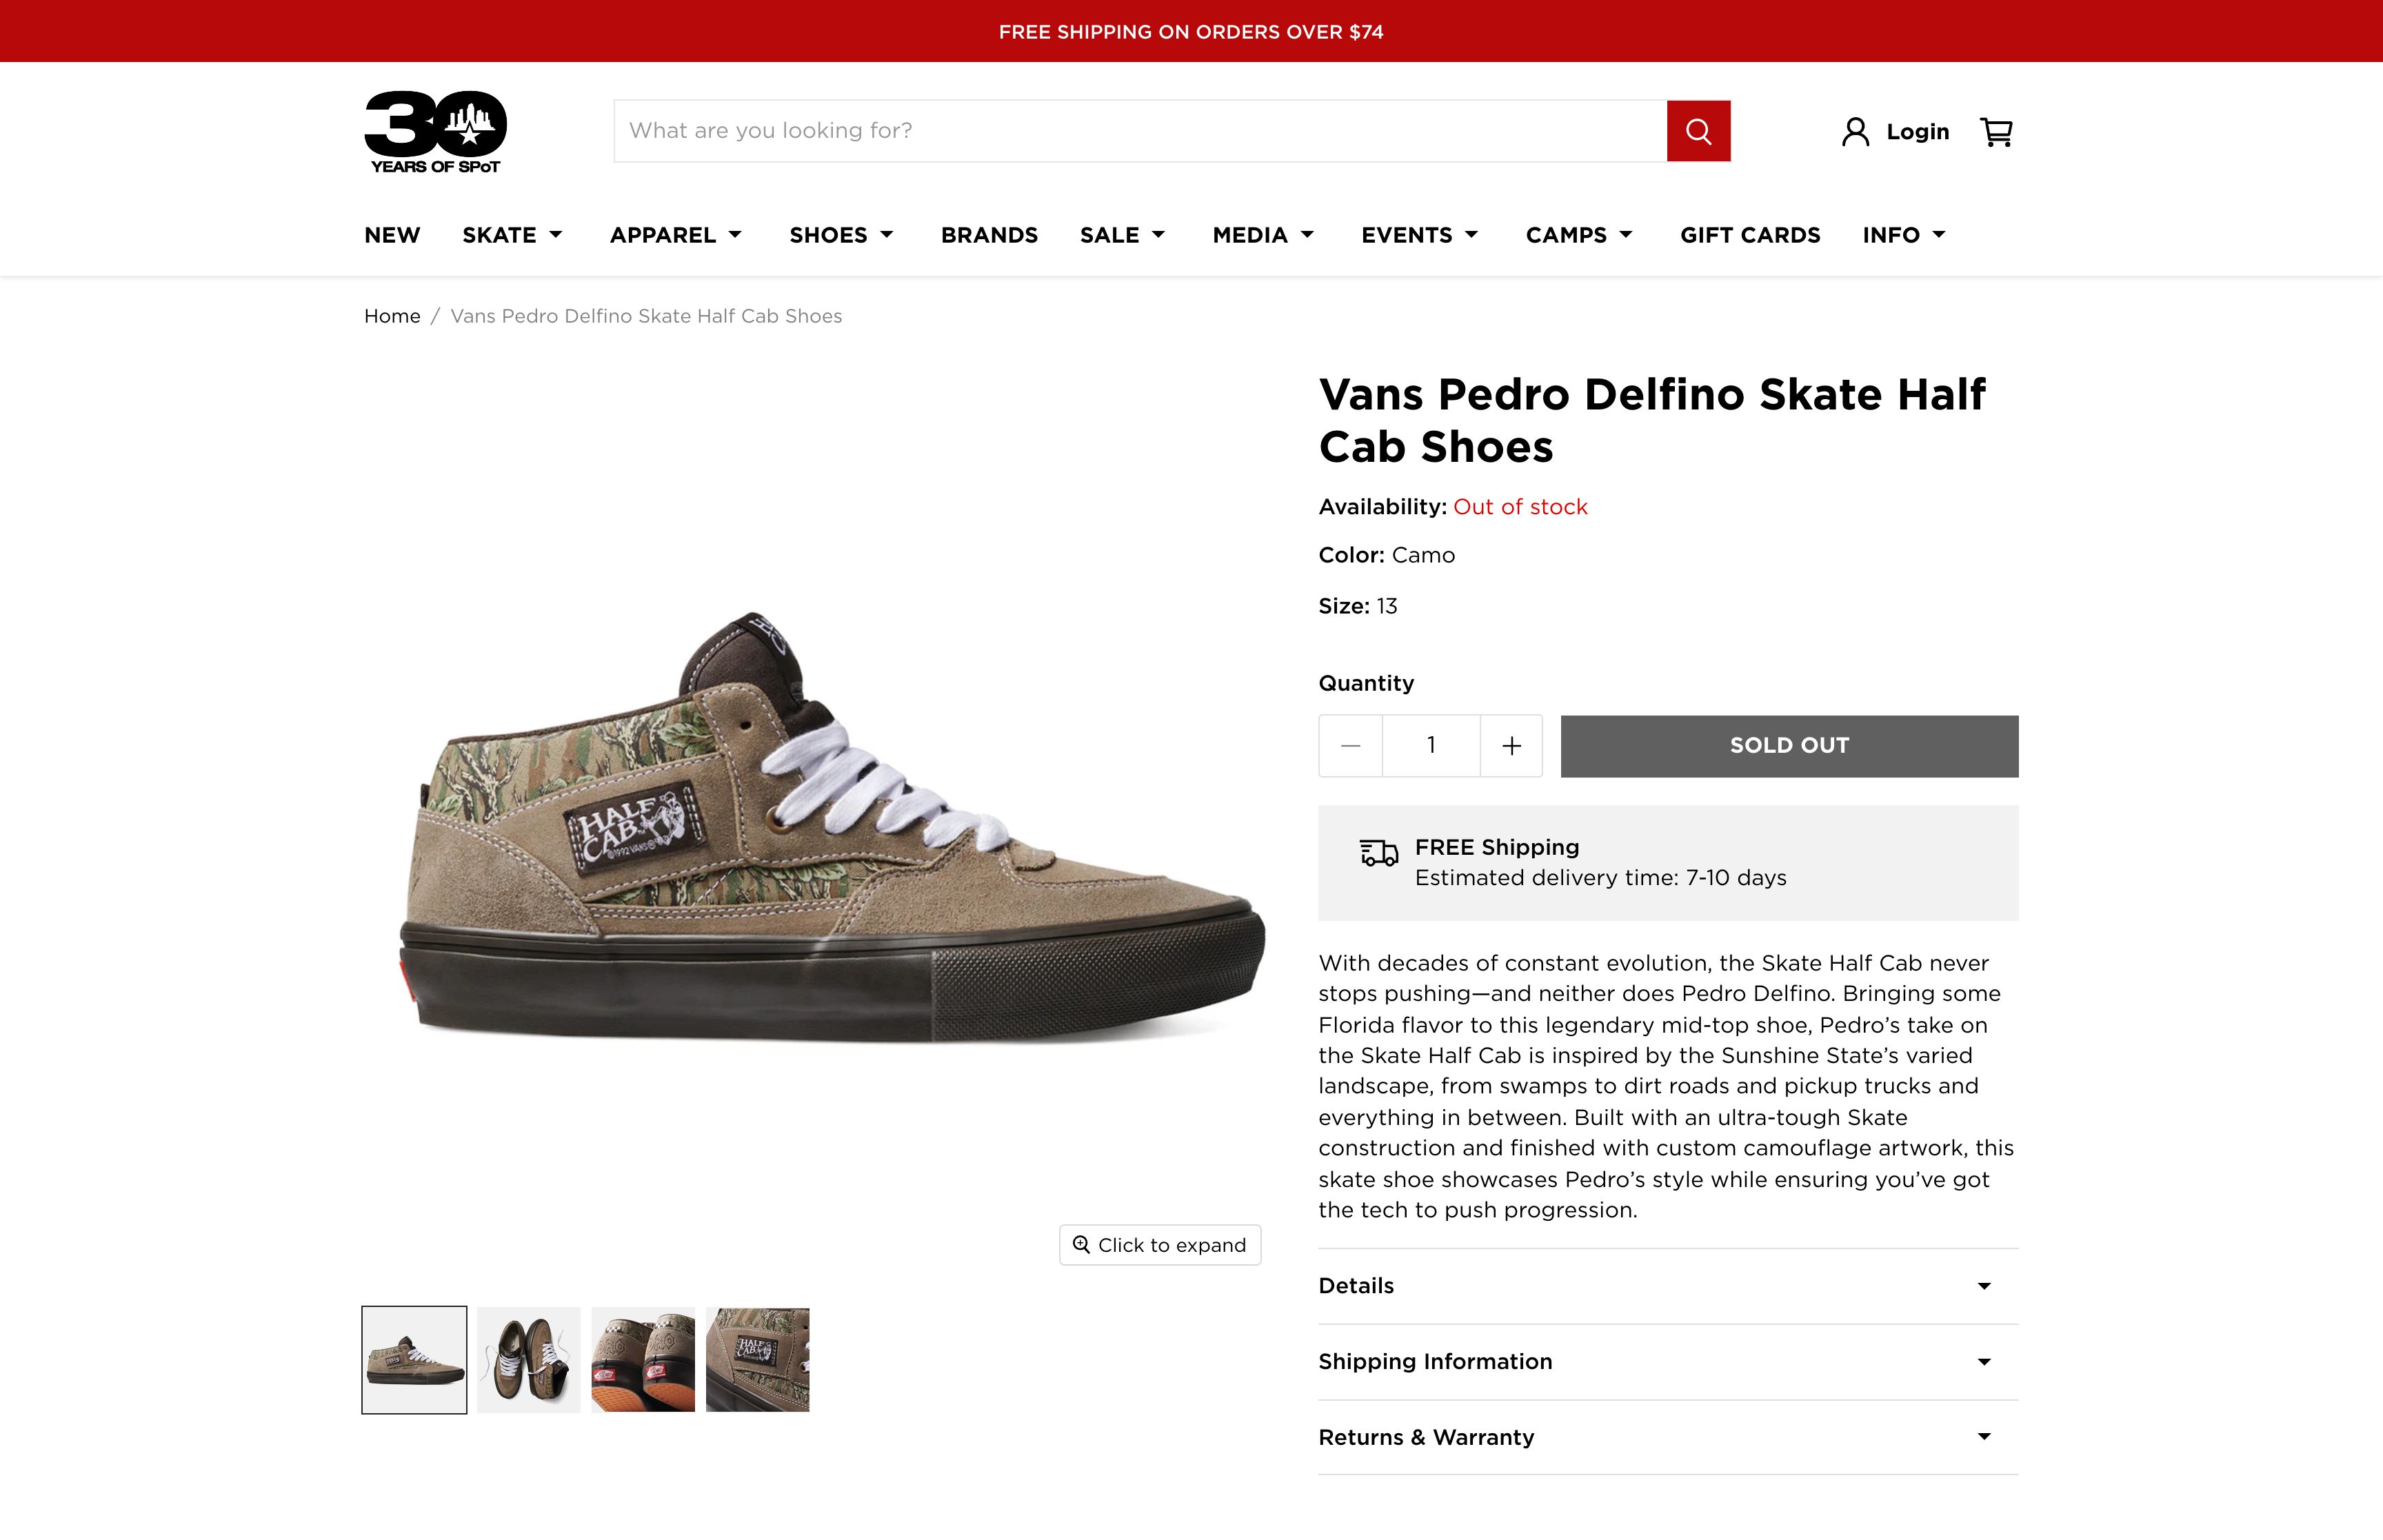Click the delivery truck shipping icon
This screenshot has height=1540, width=2383.
(x=1378, y=853)
